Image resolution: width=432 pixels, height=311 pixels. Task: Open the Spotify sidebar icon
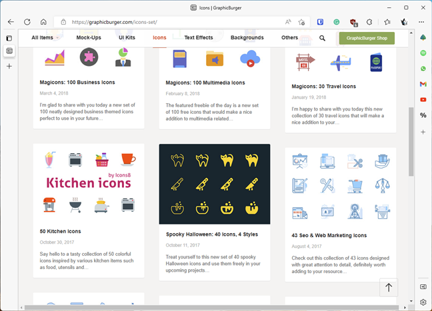[423, 53]
